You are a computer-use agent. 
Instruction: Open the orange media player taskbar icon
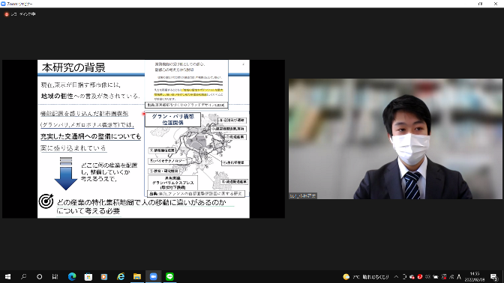(104, 276)
